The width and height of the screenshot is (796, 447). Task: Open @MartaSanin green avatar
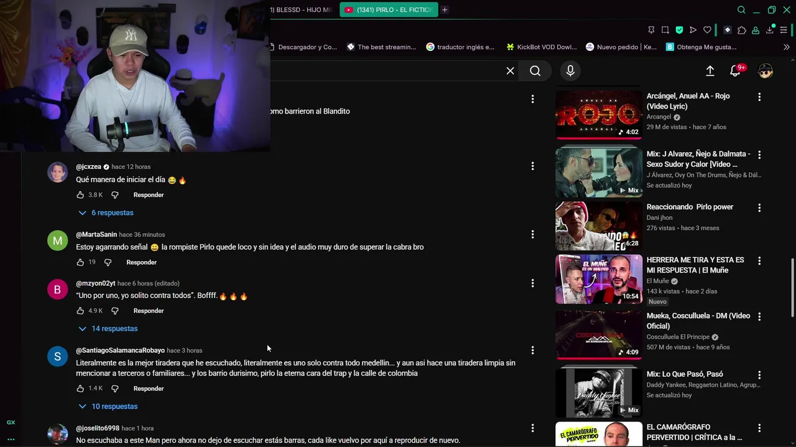(x=57, y=240)
